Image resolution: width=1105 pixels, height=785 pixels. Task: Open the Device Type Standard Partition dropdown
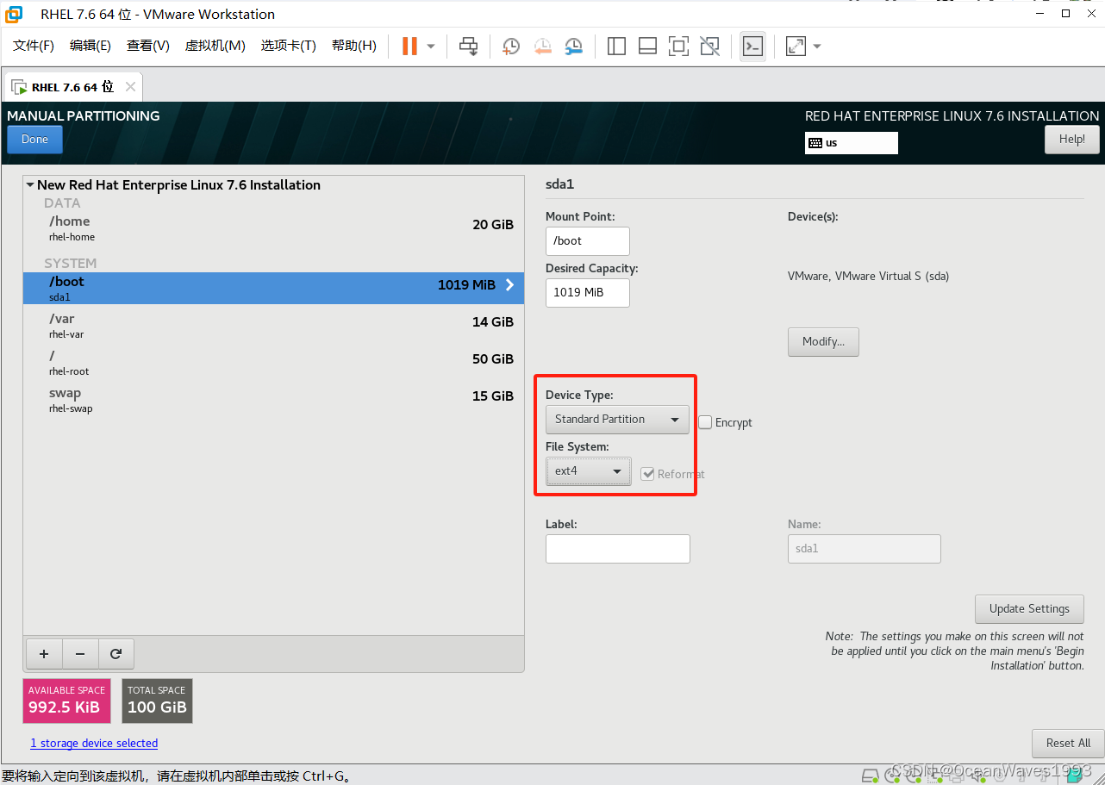(x=617, y=420)
